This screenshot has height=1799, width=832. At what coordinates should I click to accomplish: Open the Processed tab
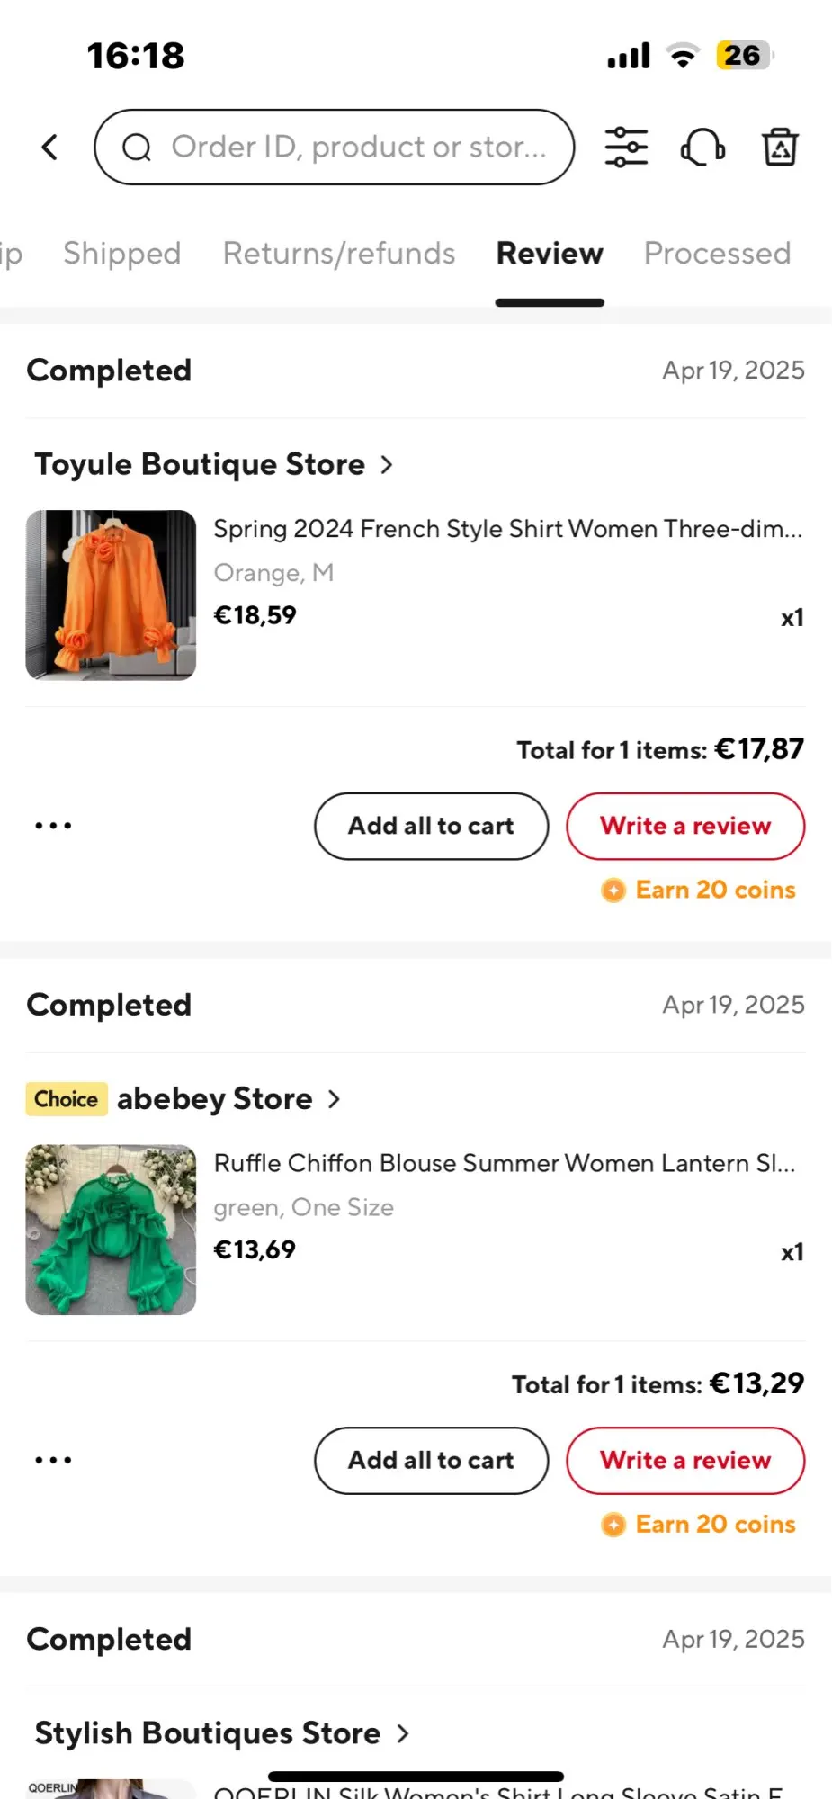point(717,254)
